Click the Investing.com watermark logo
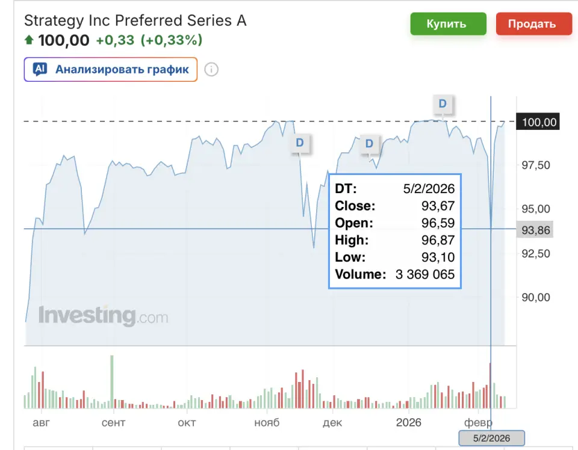Viewport: 578px width, 450px height. [x=103, y=315]
